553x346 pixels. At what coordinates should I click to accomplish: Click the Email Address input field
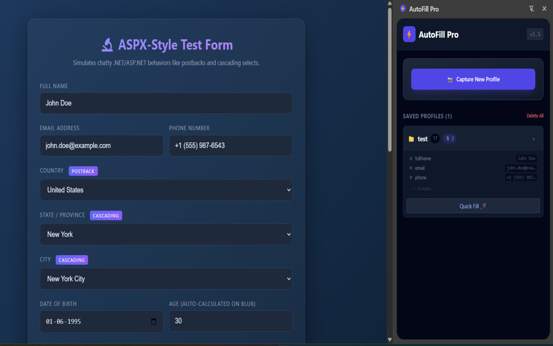[102, 145]
